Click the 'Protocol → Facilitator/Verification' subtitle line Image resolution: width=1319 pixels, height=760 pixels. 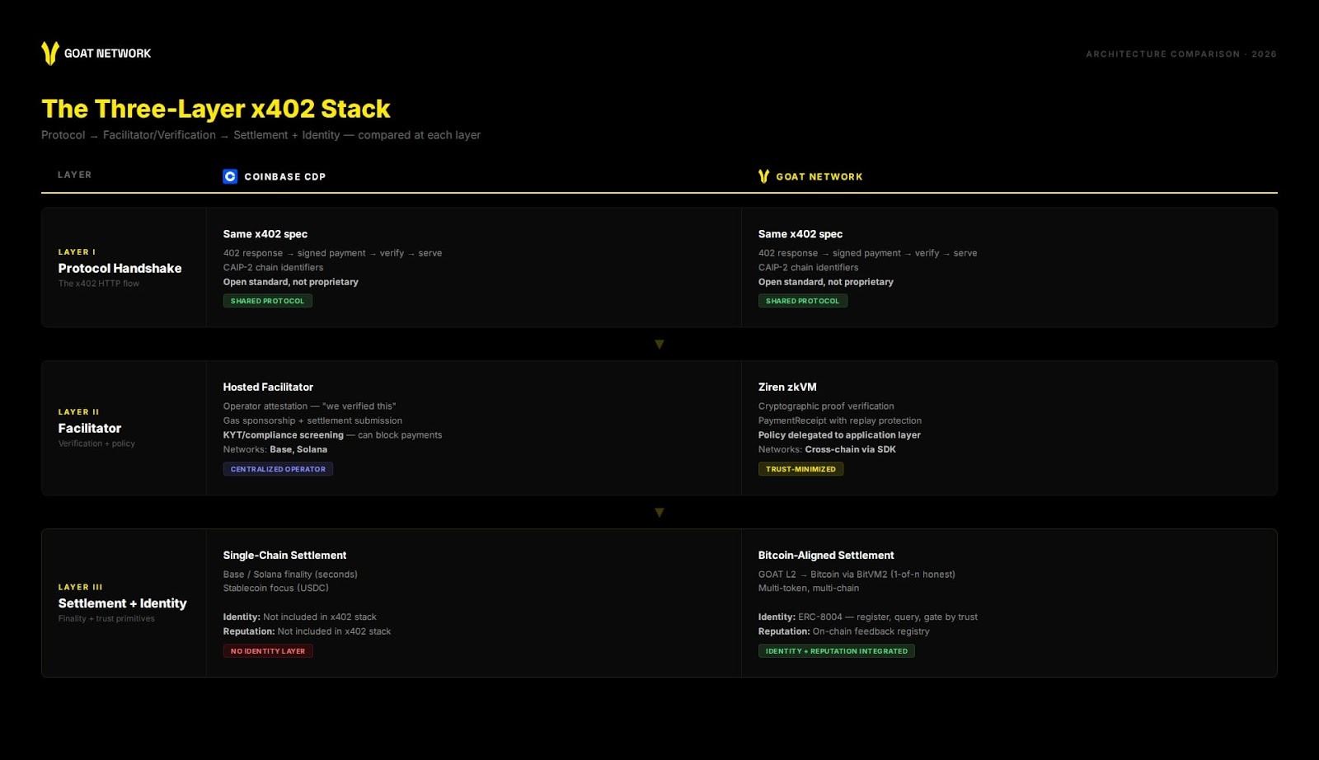click(x=261, y=135)
